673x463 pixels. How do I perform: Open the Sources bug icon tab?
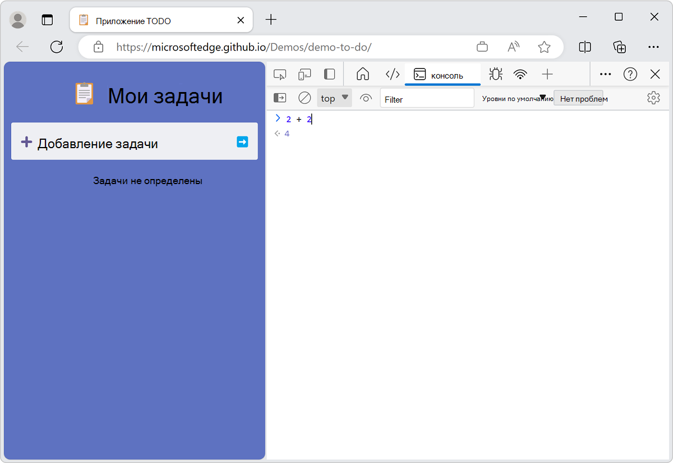[x=495, y=74]
